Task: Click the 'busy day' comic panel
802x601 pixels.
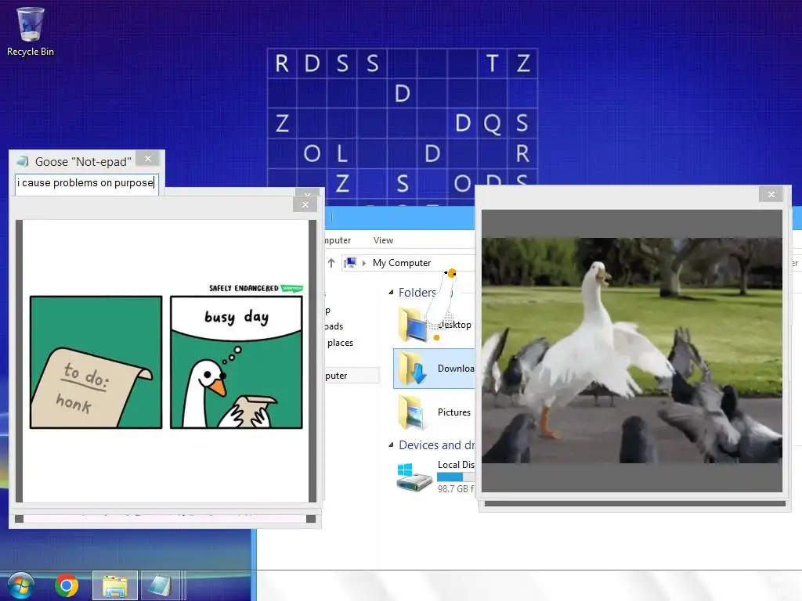Action: click(237, 362)
